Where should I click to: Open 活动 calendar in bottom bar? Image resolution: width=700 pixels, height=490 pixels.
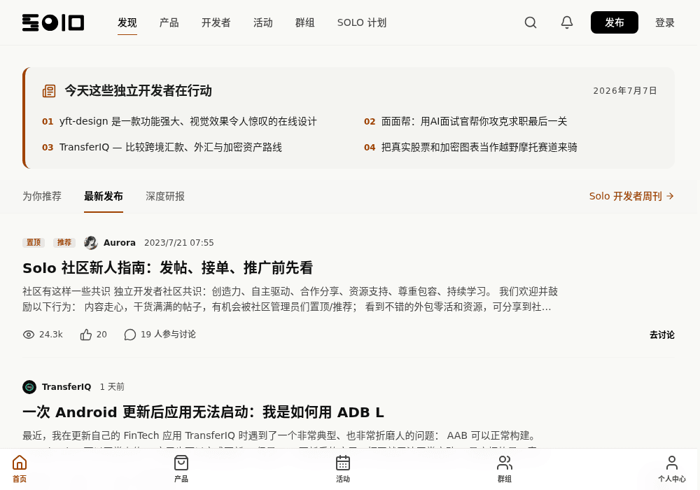[343, 468]
